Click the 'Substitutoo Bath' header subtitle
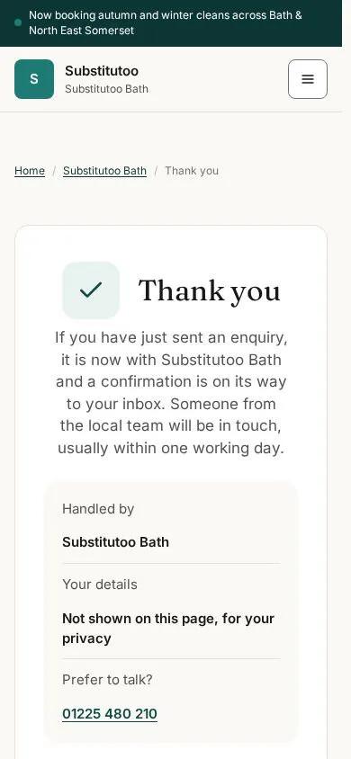The image size is (351, 759). (x=106, y=89)
